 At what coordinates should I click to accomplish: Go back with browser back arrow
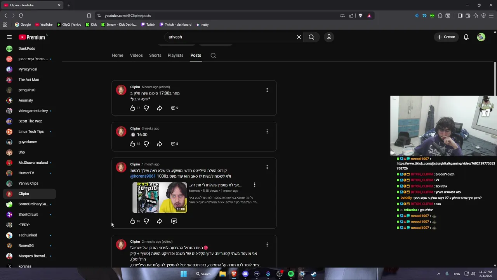click(x=5, y=16)
